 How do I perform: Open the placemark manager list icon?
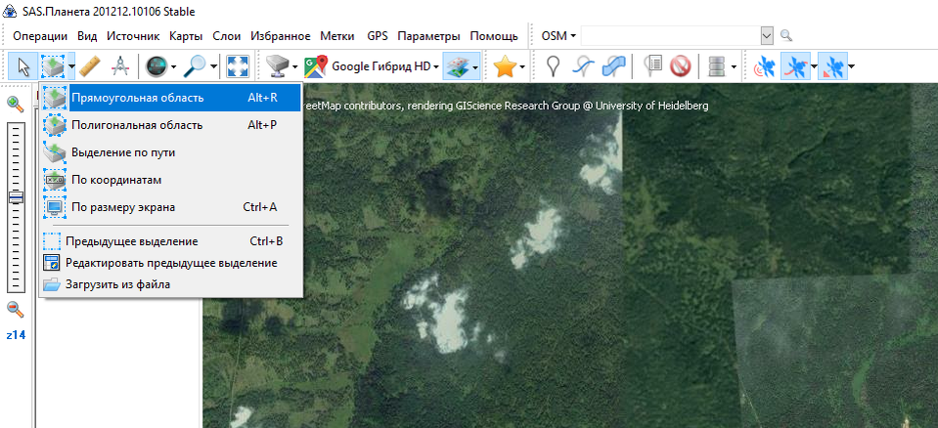coord(652,66)
